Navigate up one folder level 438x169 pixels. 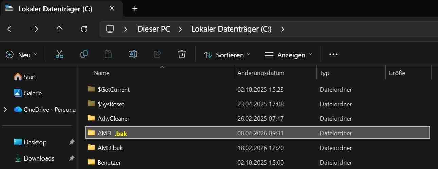coord(59,29)
